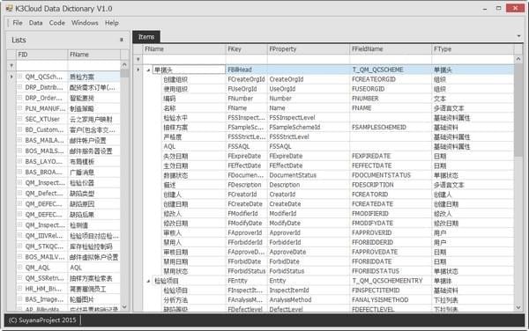529x331 pixels.
Task: Select the BOS_MAILV... list row
Action: coord(68,257)
